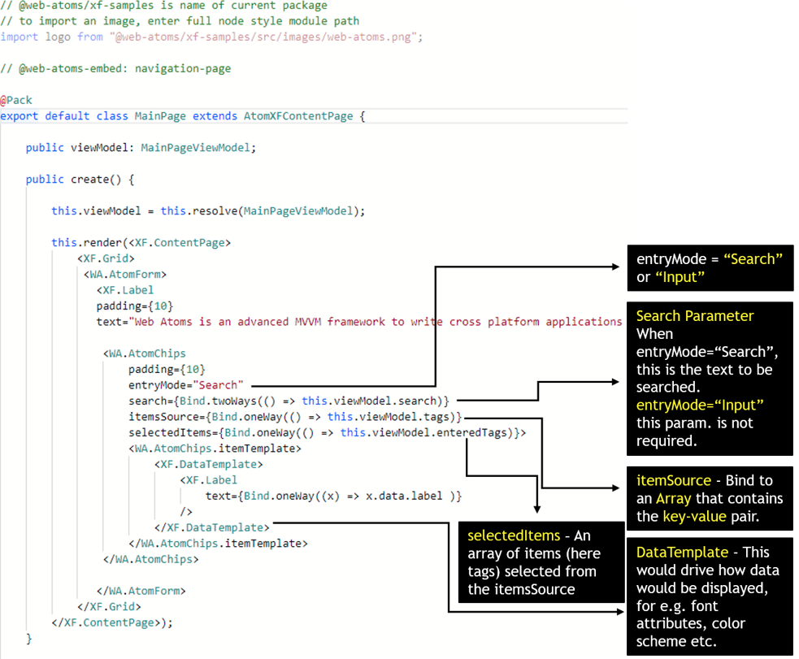Screen dimensions: 799x659
Task: Click the itemSource annotation box
Action: 709,498
